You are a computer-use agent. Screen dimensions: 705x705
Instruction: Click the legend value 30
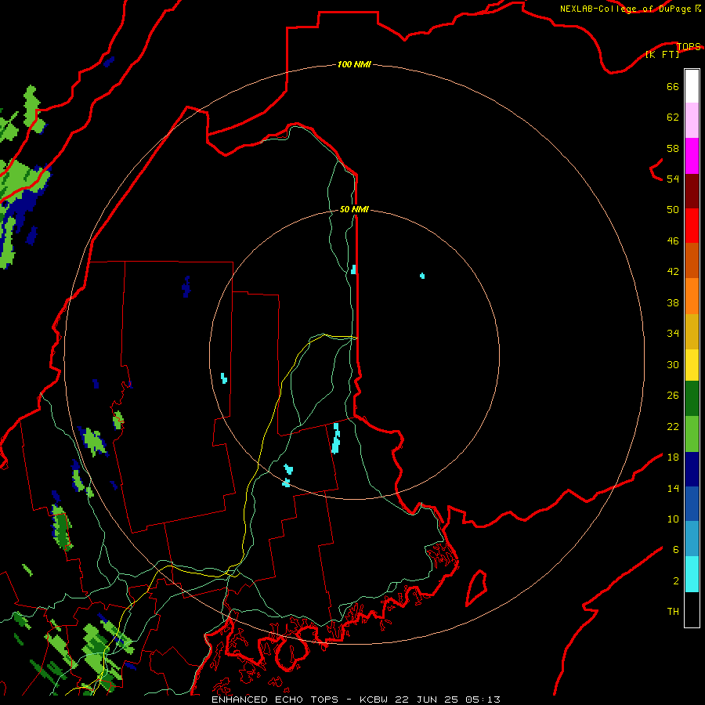673,364
